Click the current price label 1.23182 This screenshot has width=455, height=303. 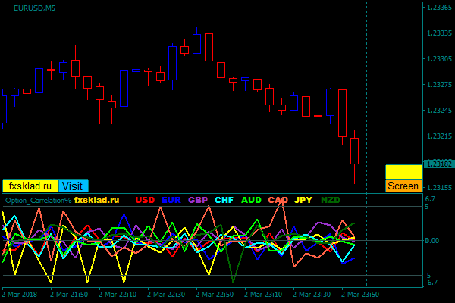pyautogui.click(x=439, y=164)
